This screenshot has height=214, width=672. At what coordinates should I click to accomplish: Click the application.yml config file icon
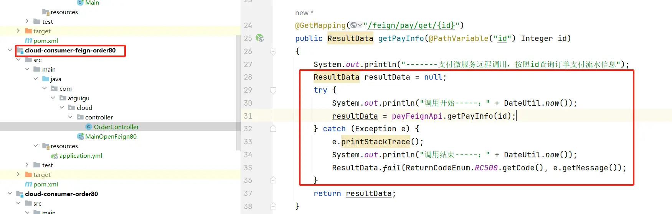click(54, 156)
